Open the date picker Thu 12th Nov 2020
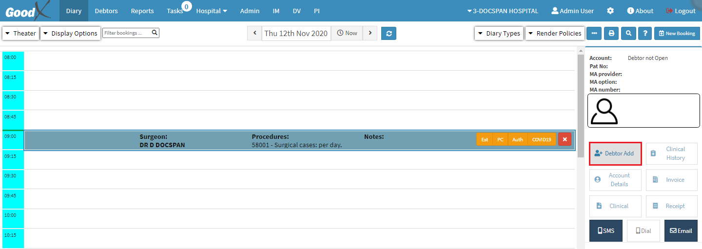The image size is (702, 249). click(x=296, y=33)
